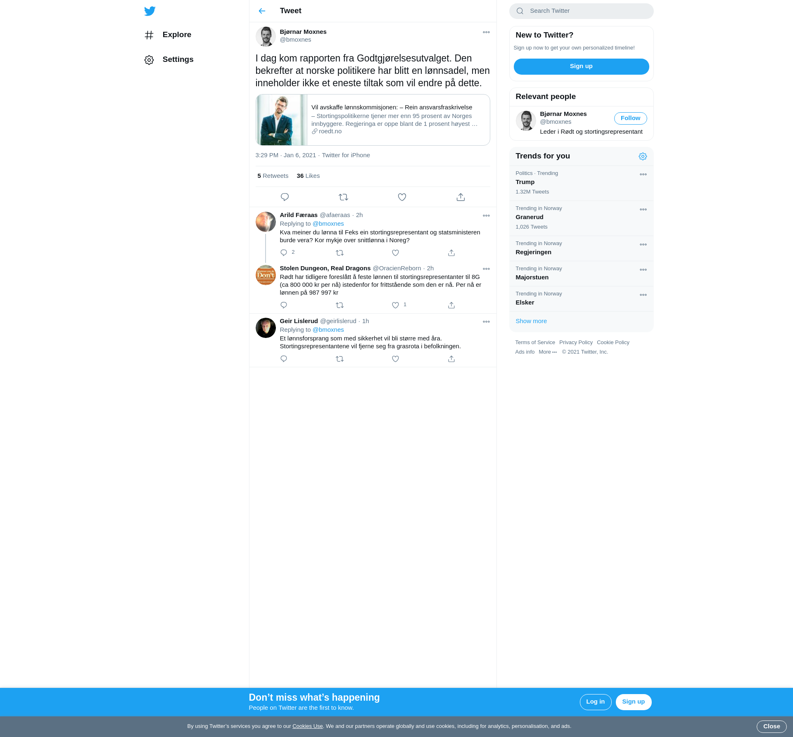Open the Cookies Use link
This screenshot has width=793, height=737.
pos(307,726)
